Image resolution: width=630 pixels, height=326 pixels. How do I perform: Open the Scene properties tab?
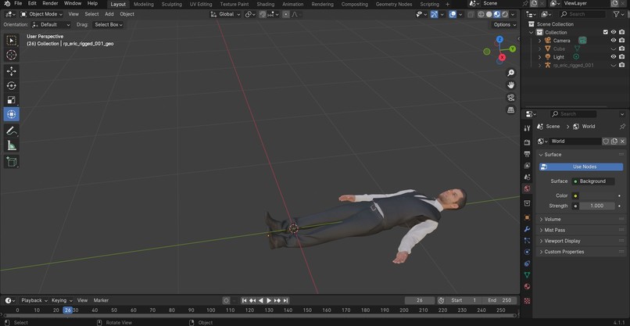[527, 177]
